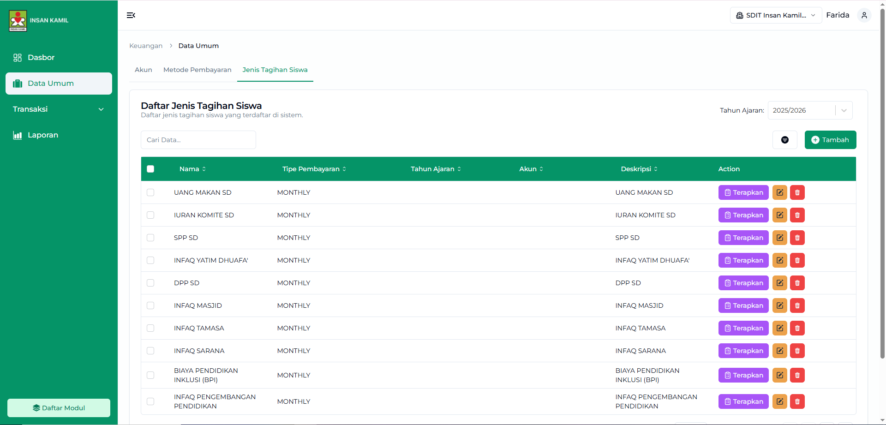Click the INSAN KAMIL logo
This screenshot has width=886, height=425.
click(x=18, y=21)
